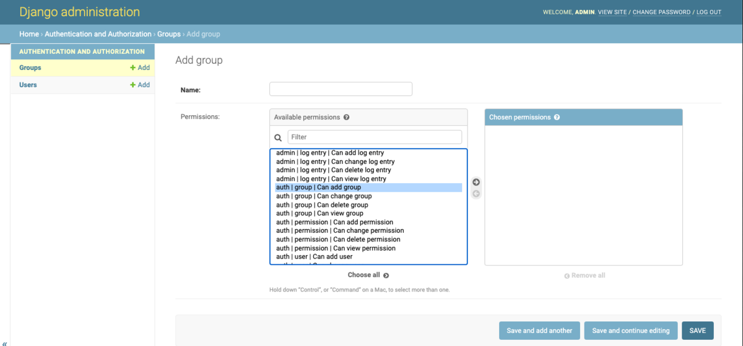Select 'auth | user | Can add user'

[368, 257]
